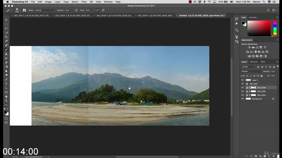Add a Levels adjustment

(x=253, y=47)
